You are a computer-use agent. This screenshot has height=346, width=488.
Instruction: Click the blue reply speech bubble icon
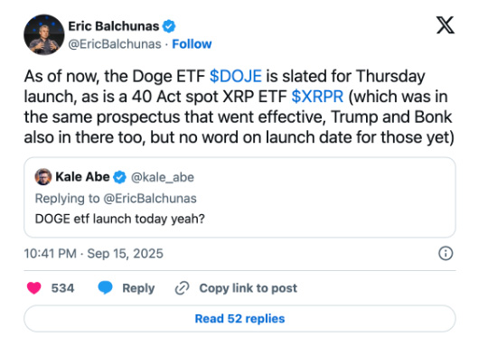105,287
